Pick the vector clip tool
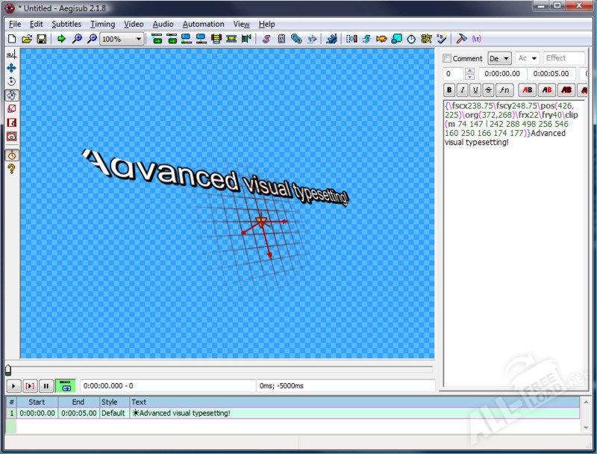 click(x=11, y=137)
